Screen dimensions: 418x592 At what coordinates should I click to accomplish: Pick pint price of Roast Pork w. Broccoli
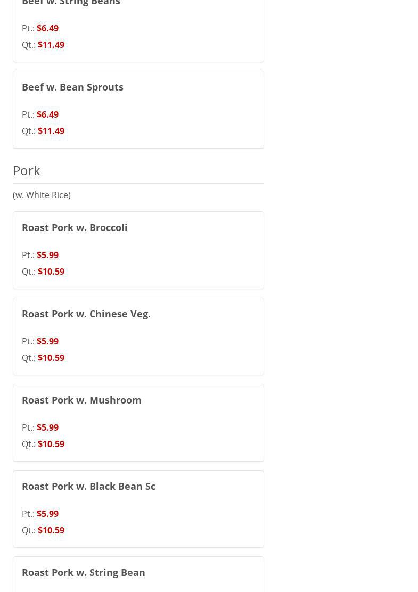(47, 255)
